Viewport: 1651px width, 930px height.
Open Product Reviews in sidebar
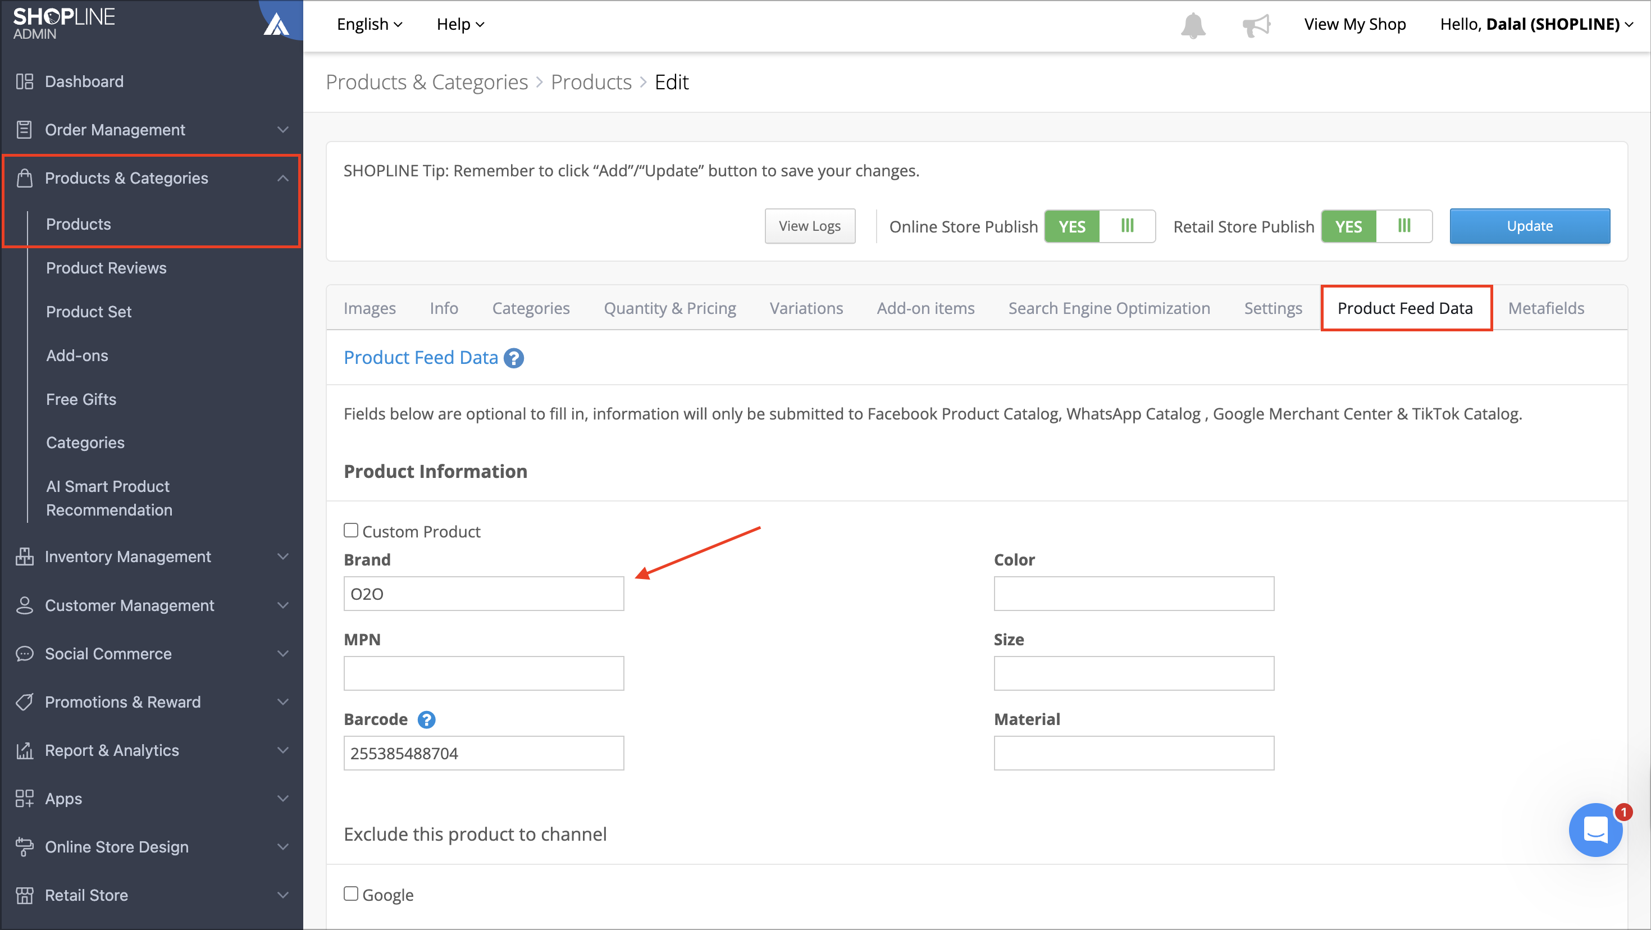point(106,268)
